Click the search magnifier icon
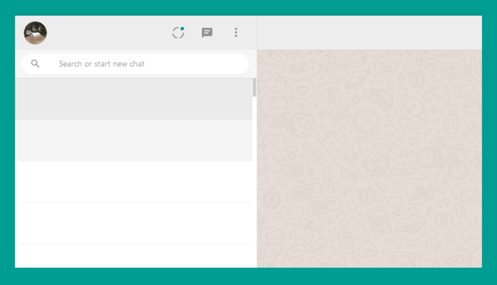Image resolution: width=497 pixels, height=285 pixels. coord(35,64)
